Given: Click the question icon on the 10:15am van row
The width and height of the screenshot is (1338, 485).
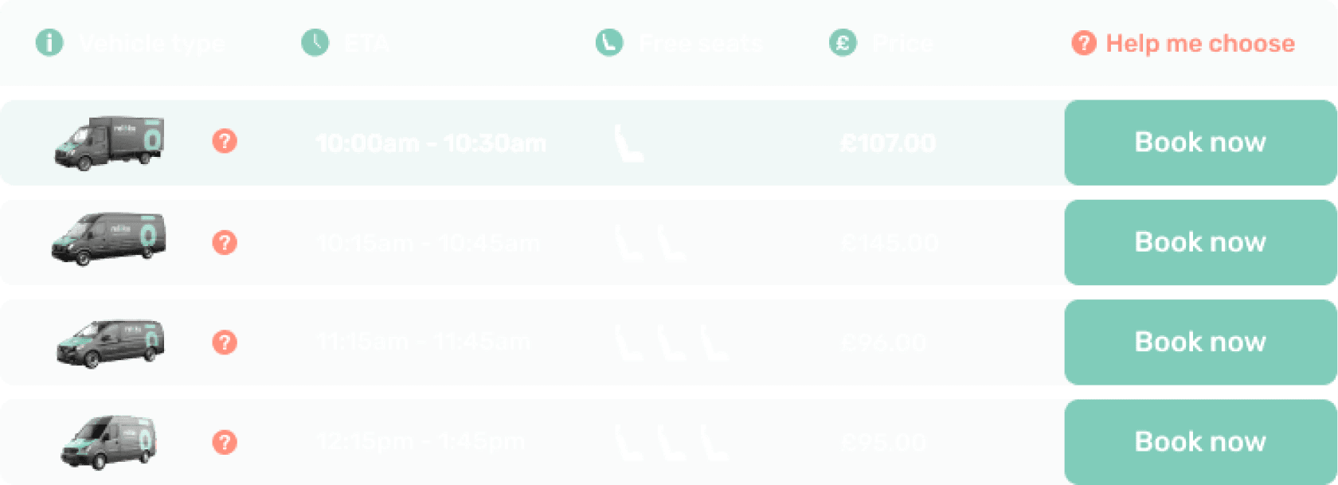Looking at the screenshot, I should pos(225,242).
